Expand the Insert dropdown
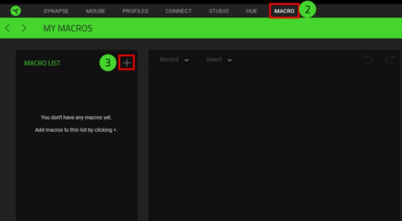Image resolution: width=402 pixels, height=221 pixels. (219, 60)
